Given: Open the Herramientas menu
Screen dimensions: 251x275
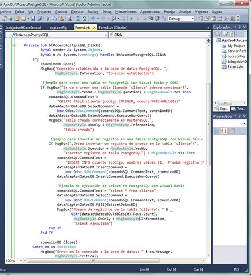Looking at the screenshot, I should (x=125, y=12).
